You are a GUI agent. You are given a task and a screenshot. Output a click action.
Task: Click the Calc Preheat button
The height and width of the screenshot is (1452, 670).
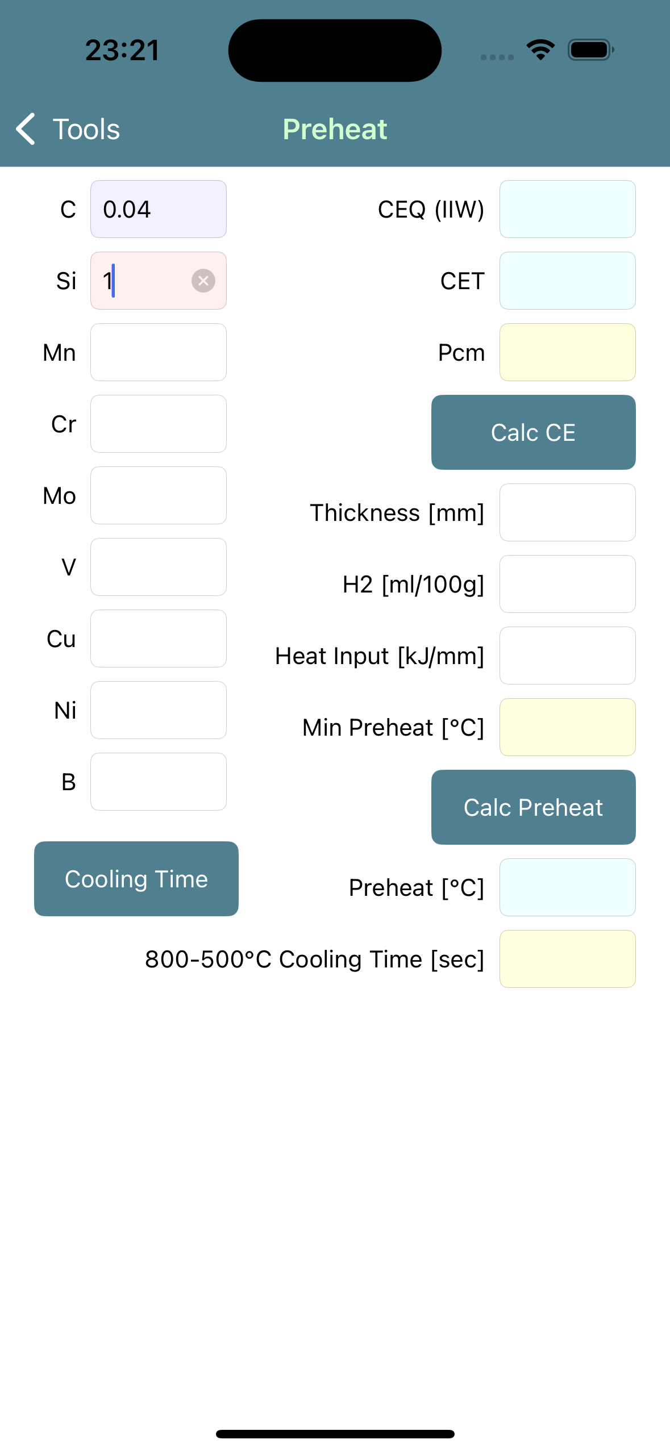533,807
